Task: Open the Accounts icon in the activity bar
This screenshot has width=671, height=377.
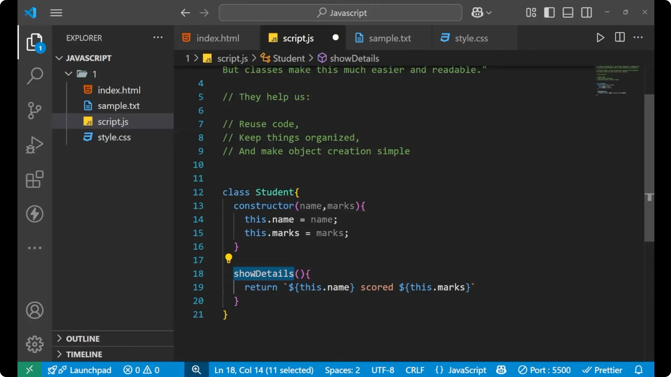Action: [x=35, y=310]
